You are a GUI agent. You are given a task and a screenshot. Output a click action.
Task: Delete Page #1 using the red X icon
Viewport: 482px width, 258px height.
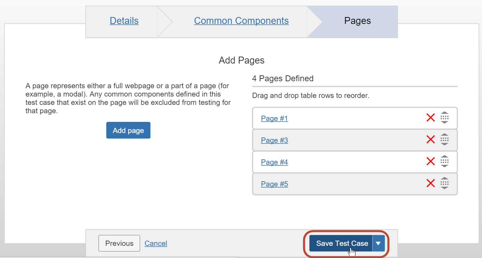(431, 118)
